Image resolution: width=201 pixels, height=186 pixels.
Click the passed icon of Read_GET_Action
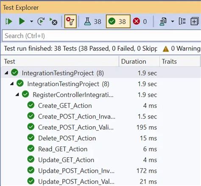click(x=31, y=149)
